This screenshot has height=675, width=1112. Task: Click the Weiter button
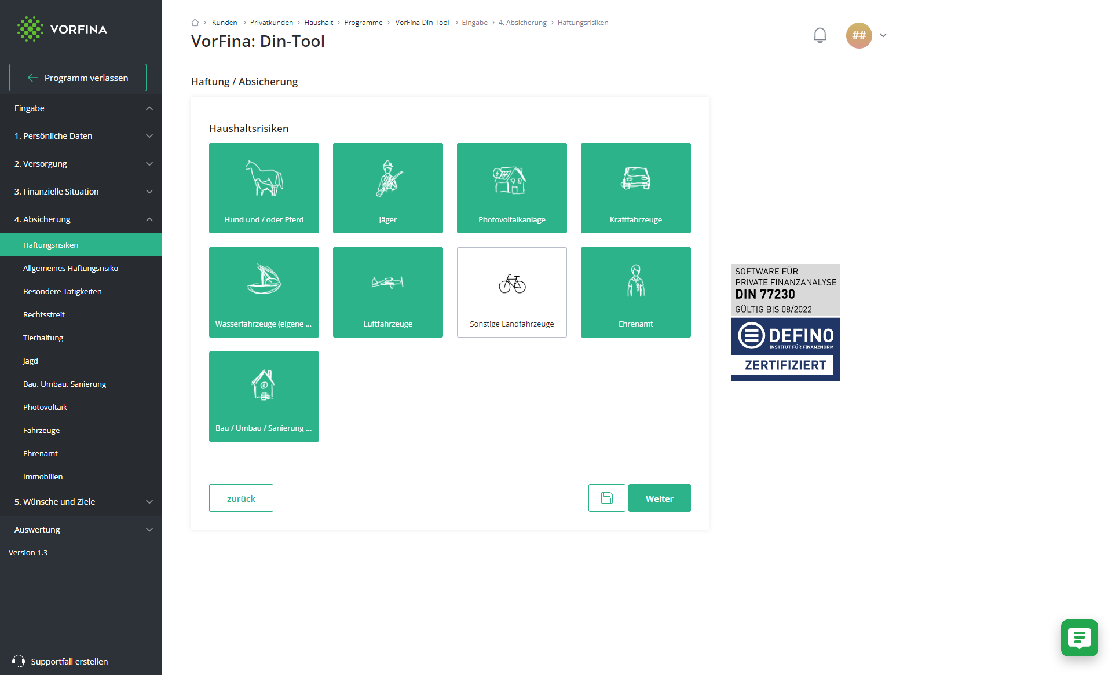pos(659,498)
